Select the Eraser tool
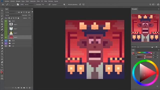Viewport: 160px width, 90px height. (x=2, y=40)
